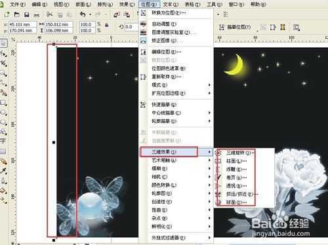Click the rotation angle field 0.0
328x245 pixels.
coord(131,27)
